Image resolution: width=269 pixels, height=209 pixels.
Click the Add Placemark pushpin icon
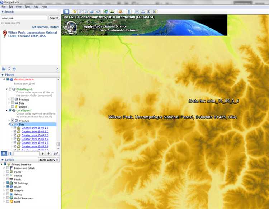click(x=75, y=12)
